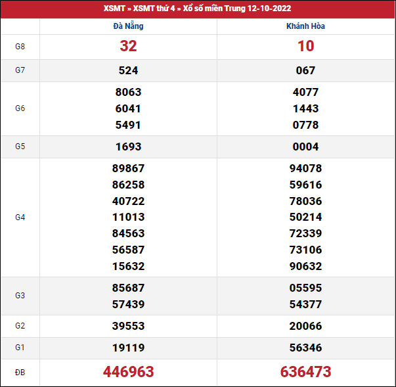Select Đà Nẵng G7 number 524

[128, 70]
